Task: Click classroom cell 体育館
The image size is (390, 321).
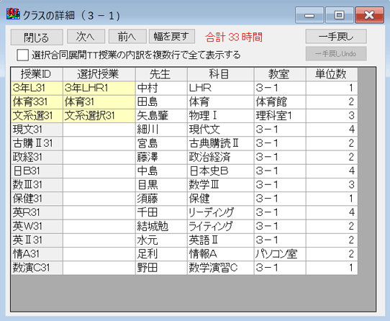Action: (x=280, y=101)
